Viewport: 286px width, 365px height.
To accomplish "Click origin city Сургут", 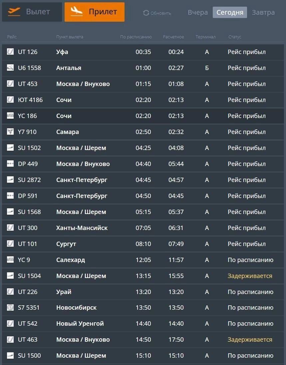I will coord(66,244).
